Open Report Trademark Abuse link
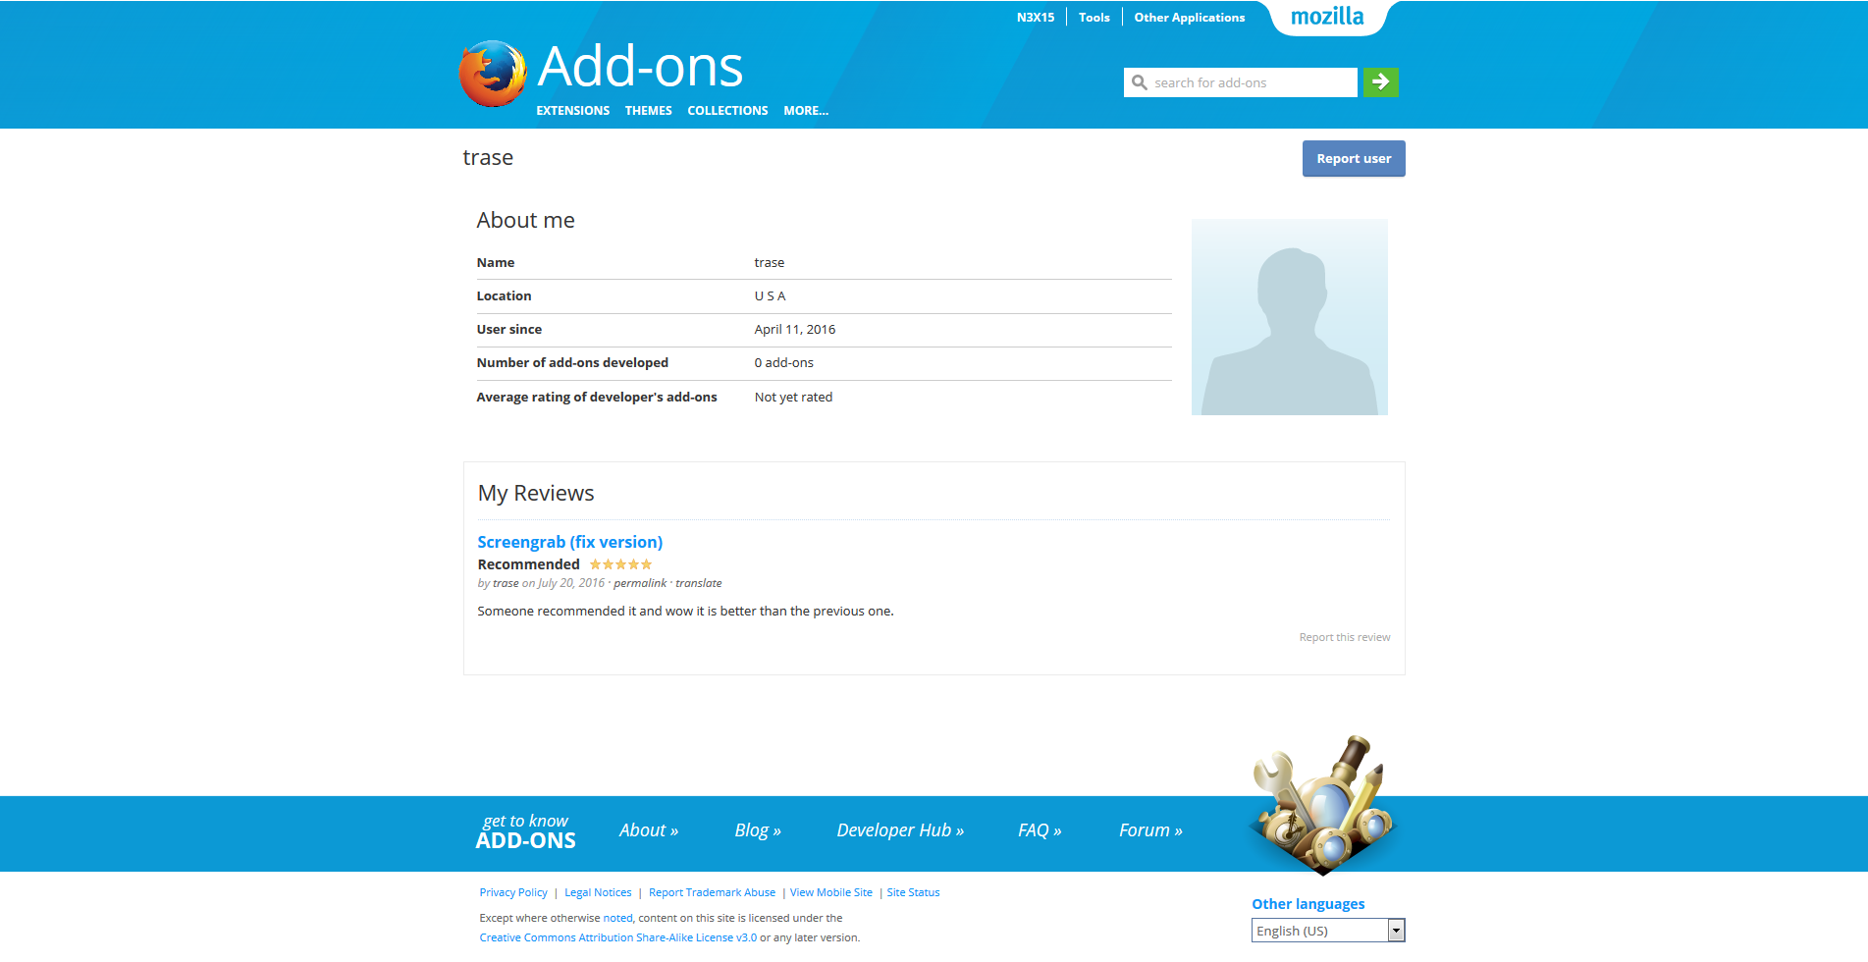Viewport: 1868px width, 962px height. coord(712,892)
